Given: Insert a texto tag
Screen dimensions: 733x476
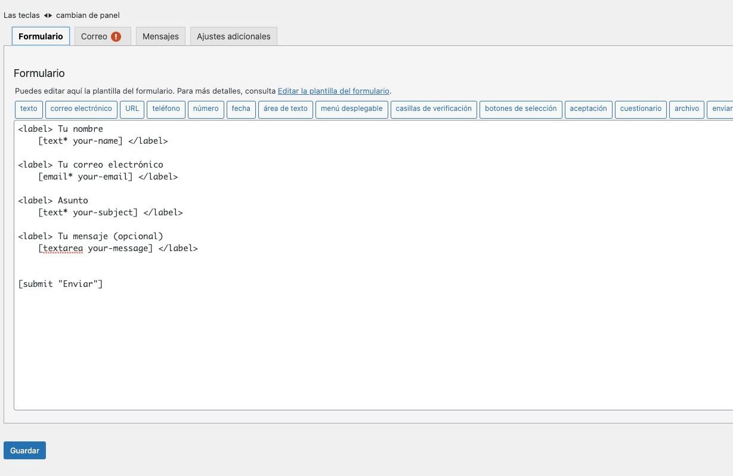Looking at the screenshot, I should click(x=29, y=109).
